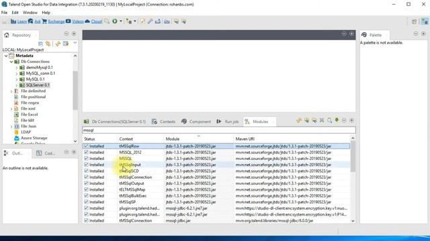This screenshot has width=430, height=241.
Task: Toggle the checkbox for tMSSqlSP row
Action: (x=86, y=202)
